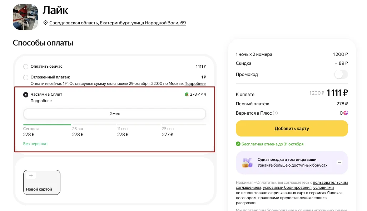
Task: Click the green checkmark for free cancellation
Action: click(238, 144)
